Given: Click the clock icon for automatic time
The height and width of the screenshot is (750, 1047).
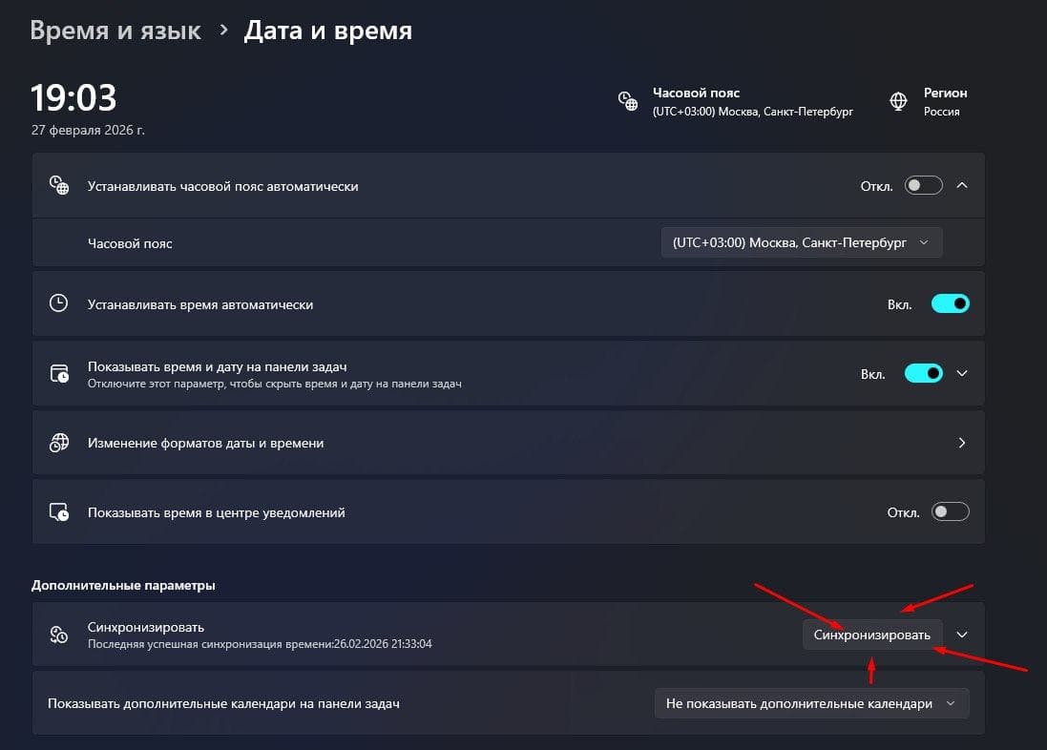Looking at the screenshot, I should [59, 304].
